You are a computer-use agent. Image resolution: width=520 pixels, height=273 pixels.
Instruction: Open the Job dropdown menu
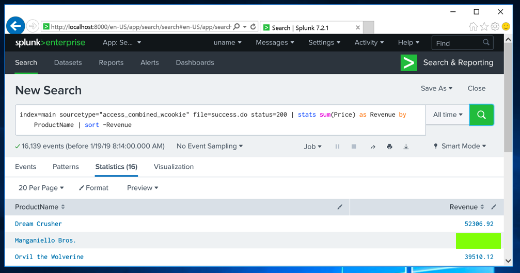[x=313, y=147]
